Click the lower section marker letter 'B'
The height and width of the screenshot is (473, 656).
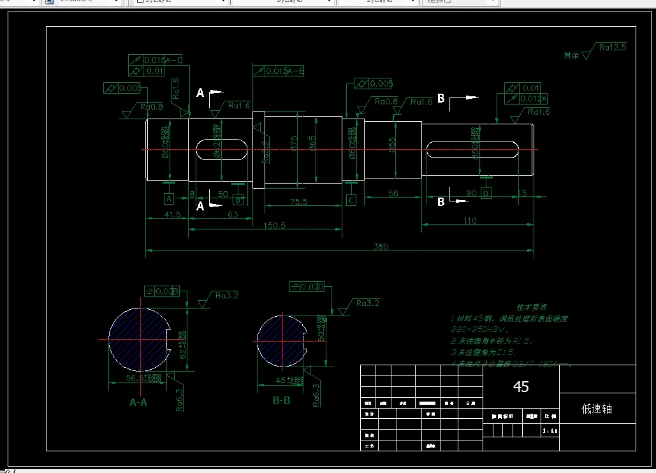[x=441, y=202]
